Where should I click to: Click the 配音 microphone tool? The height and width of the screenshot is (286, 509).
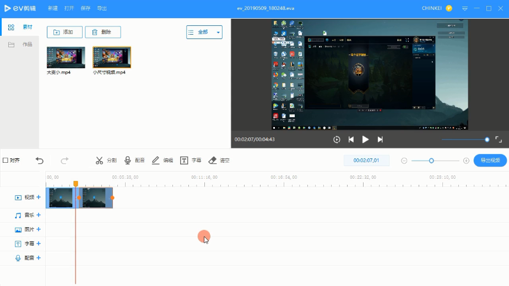tap(134, 160)
